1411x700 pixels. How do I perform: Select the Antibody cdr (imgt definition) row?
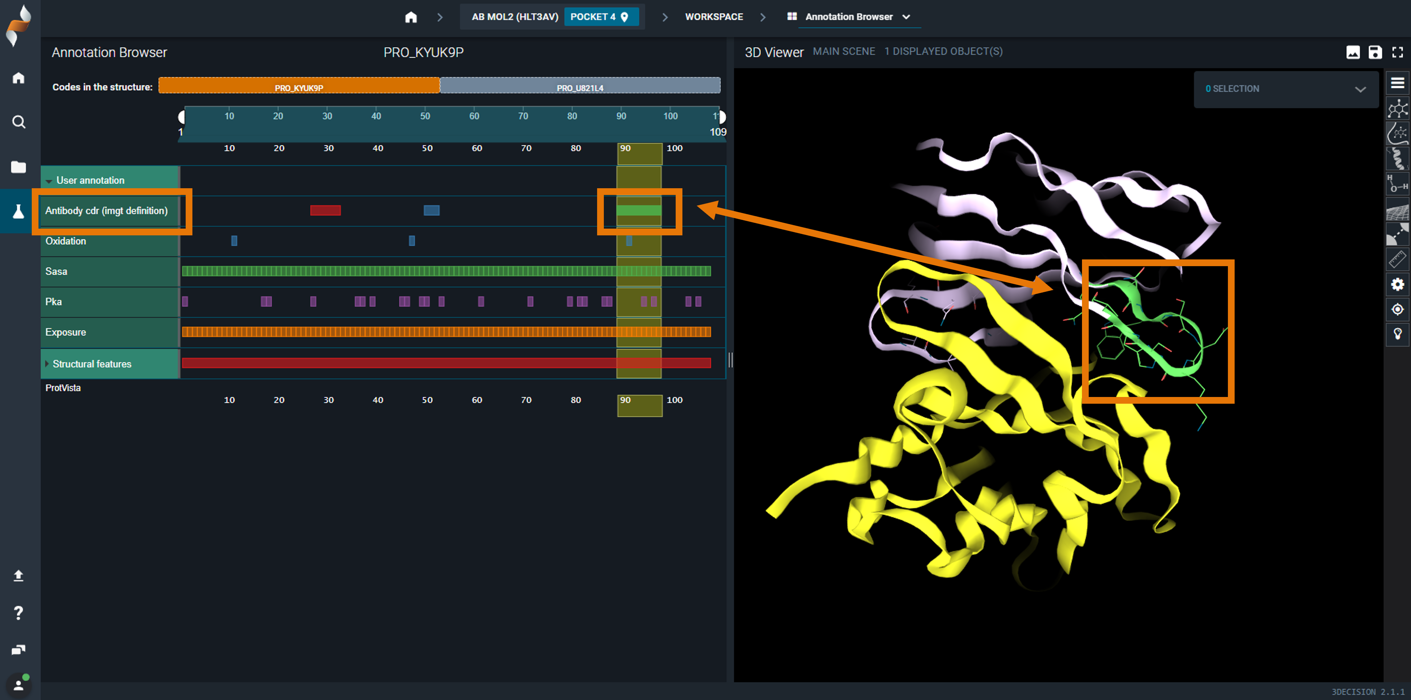pos(110,211)
